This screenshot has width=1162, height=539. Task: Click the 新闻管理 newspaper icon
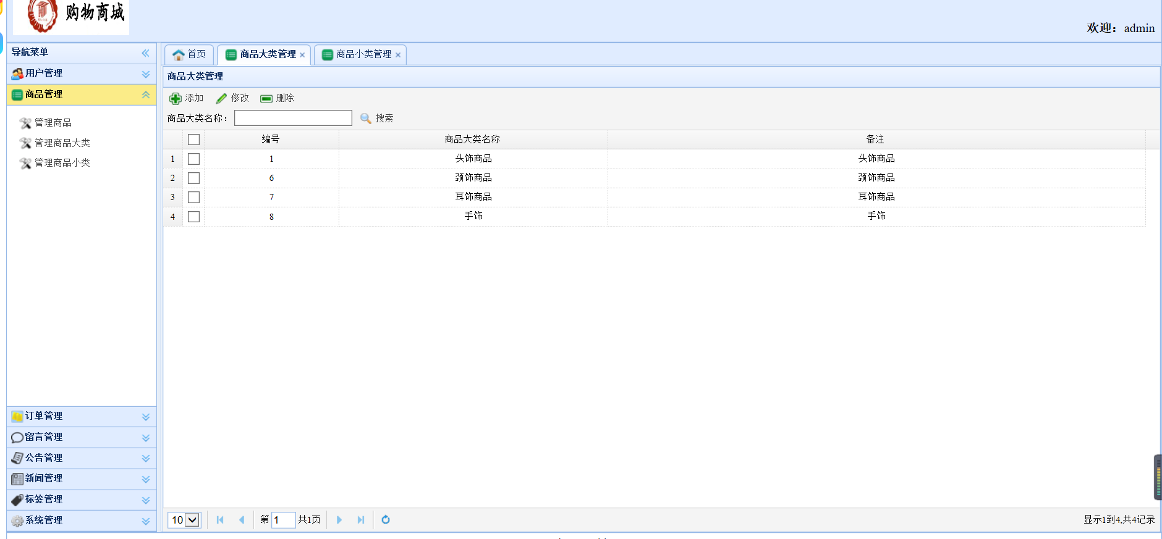[17, 478]
